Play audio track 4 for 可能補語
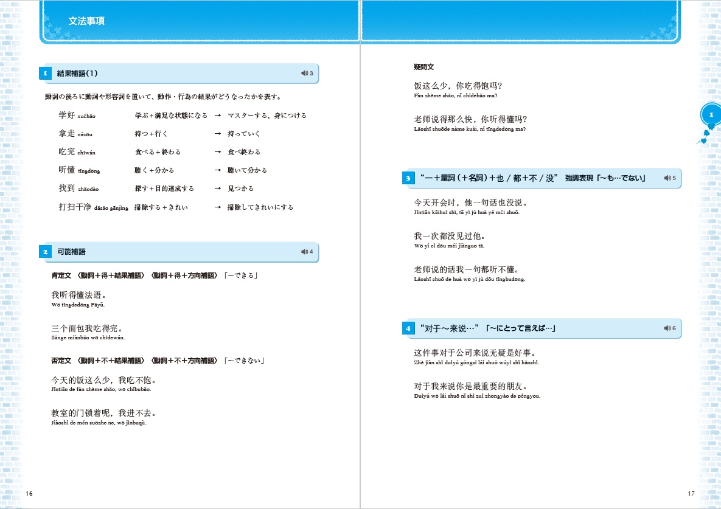The height and width of the screenshot is (509, 721). click(307, 252)
